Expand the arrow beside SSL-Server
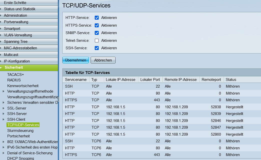This screenshot has height=160, width=261. [x=4, y=108]
